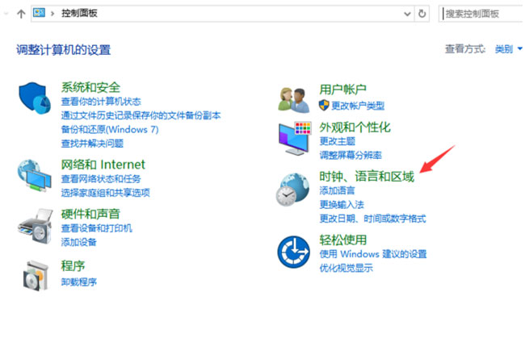Viewport: 525px width, 338px height.
Task: Click the Hardware and Sound printer icon
Action: pos(36,226)
